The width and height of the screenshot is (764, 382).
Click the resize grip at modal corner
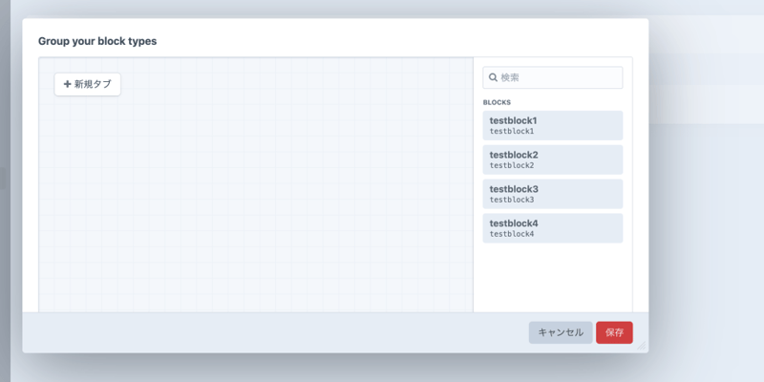tap(641, 345)
